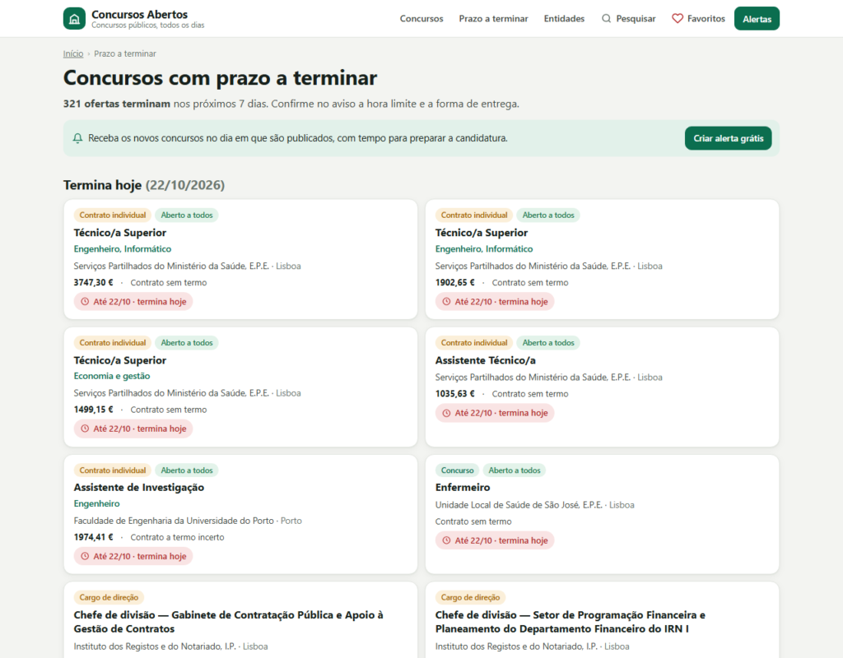The width and height of the screenshot is (843, 658).
Task: Open Técnico/a Superior job paying 1902,65 €
Action: (481, 233)
